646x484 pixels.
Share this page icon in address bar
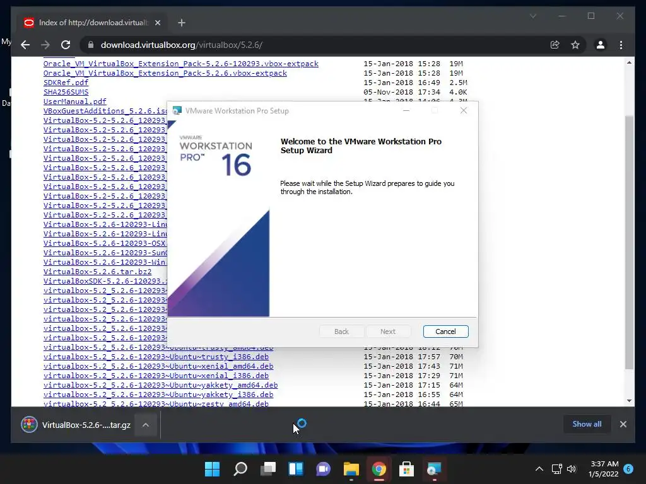pos(555,45)
